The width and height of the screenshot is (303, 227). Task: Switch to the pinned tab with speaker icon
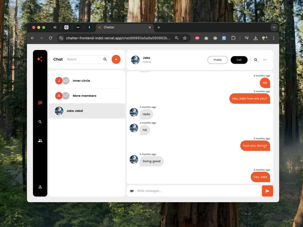[55, 28]
